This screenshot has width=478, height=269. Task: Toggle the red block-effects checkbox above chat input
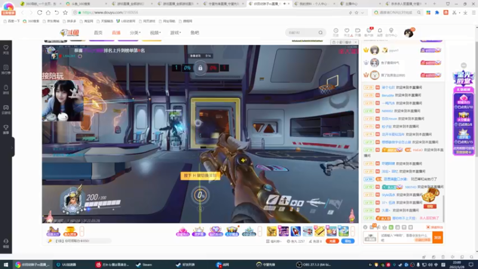point(428,227)
